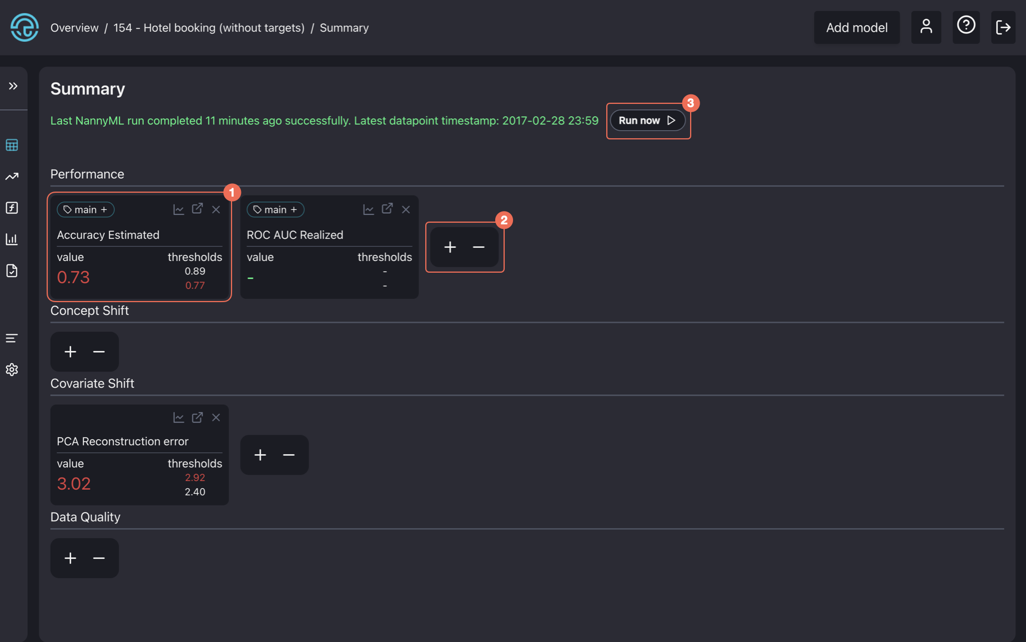
Task: Open the Hotel booking model breadcrumb
Action: click(209, 28)
